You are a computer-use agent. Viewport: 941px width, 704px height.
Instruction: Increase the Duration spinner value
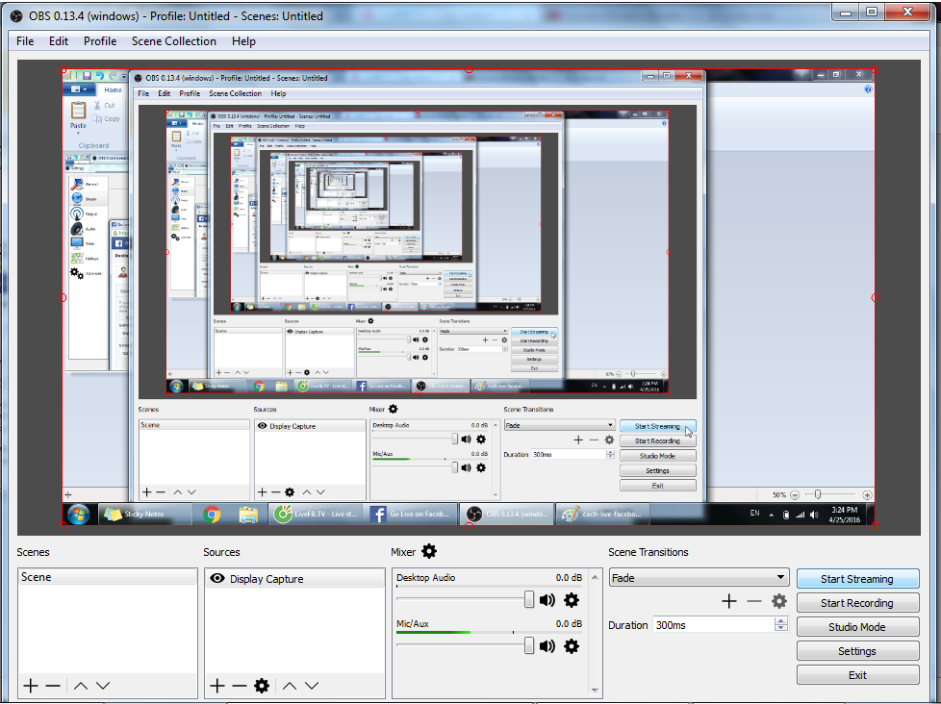(x=779, y=621)
